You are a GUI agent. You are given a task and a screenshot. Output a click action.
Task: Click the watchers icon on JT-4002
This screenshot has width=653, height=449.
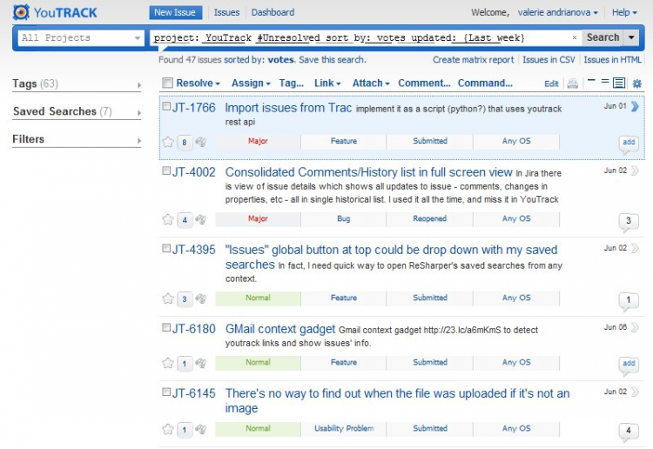201,219
